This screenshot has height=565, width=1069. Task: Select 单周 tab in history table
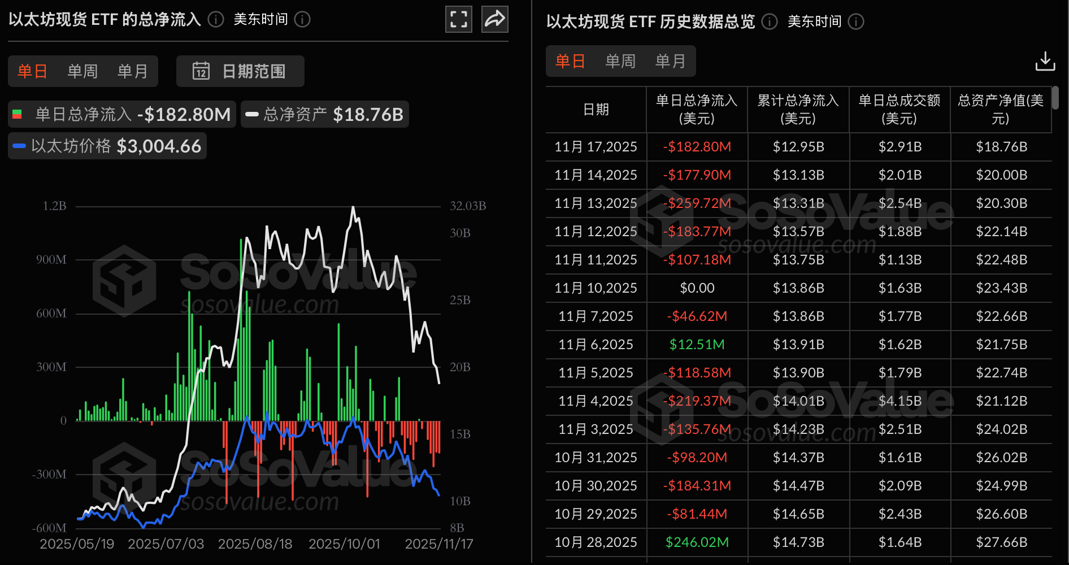(x=620, y=61)
